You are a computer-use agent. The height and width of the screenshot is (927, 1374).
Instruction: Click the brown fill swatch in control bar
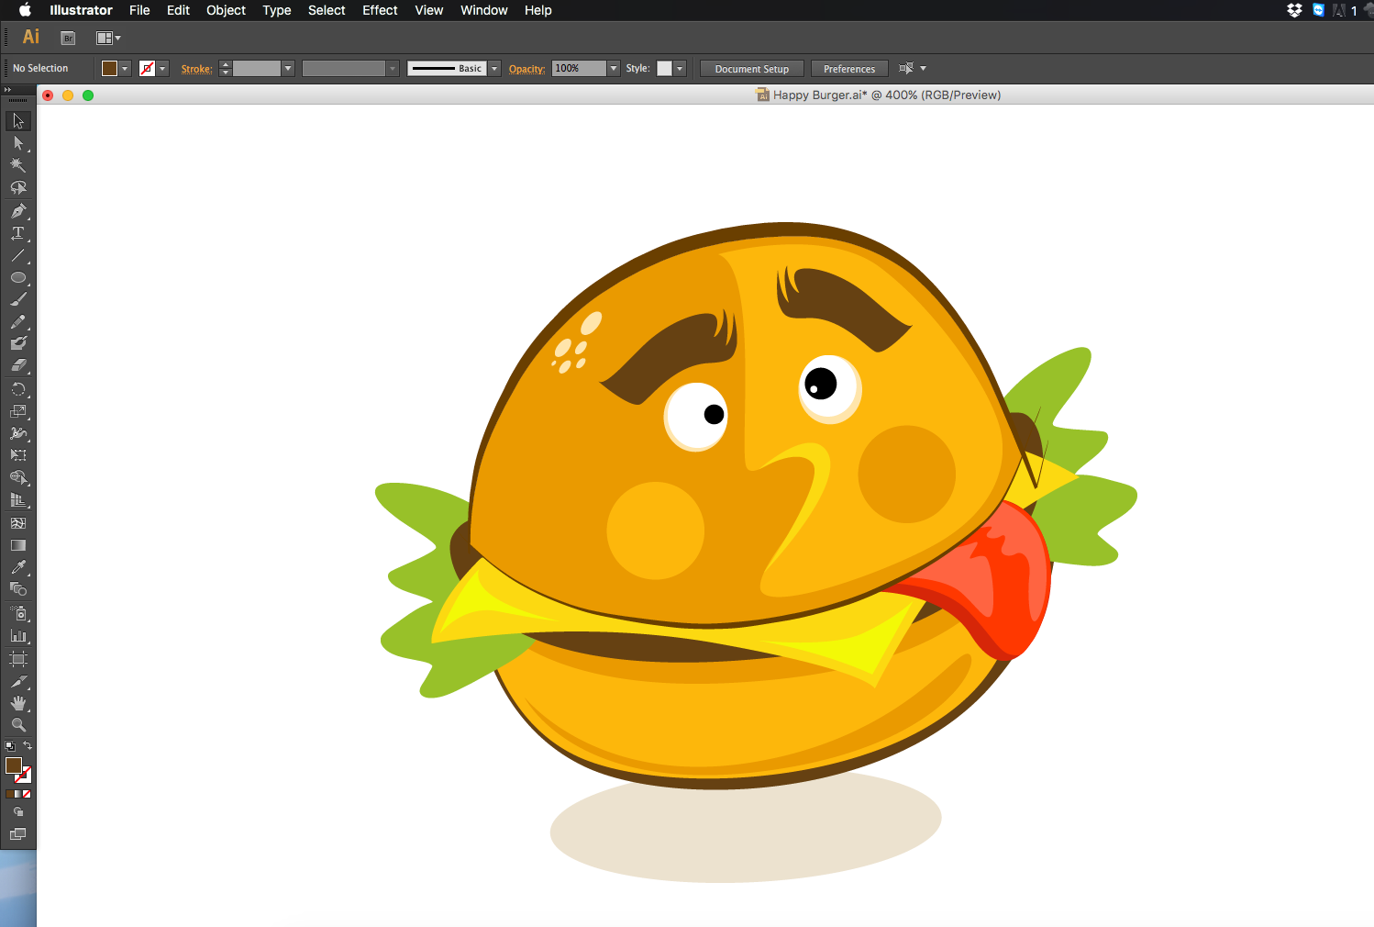[109, 69]
